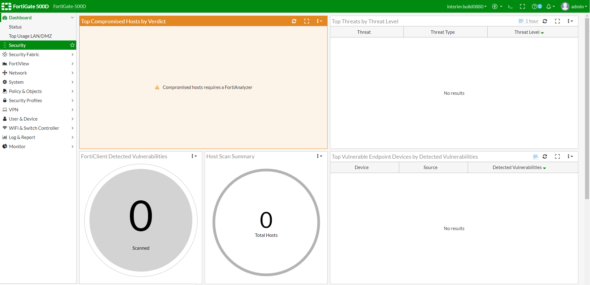Screen dimensions: 590x285
Task: Refresh the Top Vulnerable Endpoint Devices table
Action: [545, 156]
